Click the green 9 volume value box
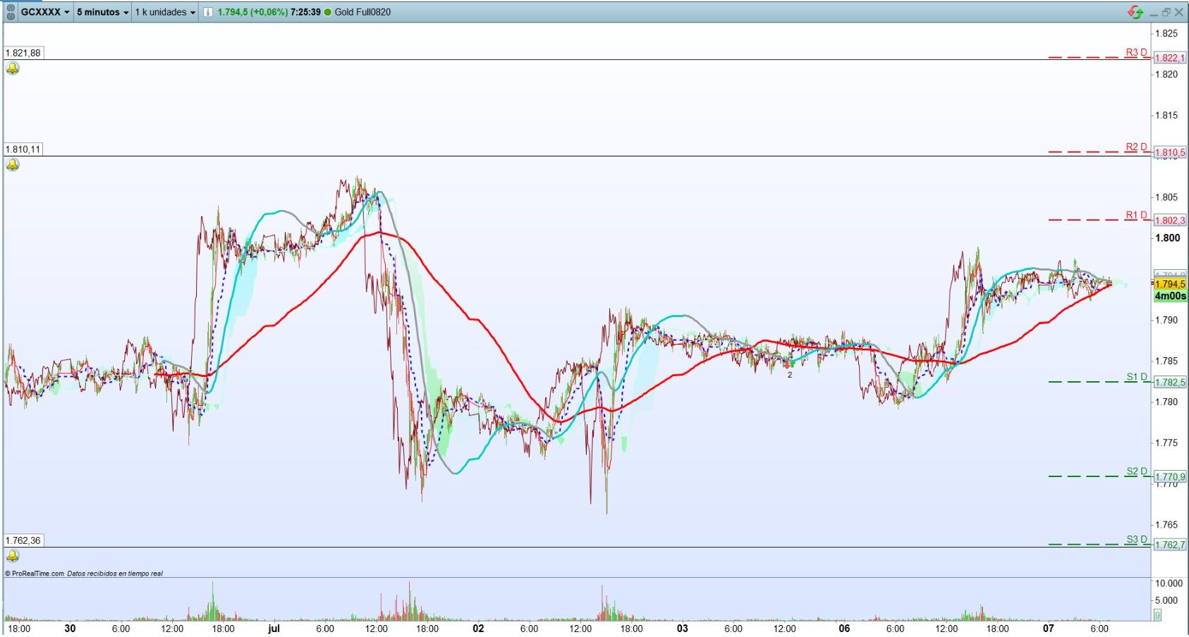1189x637 pixels. pyautogui.click(x=1157, y=616)
